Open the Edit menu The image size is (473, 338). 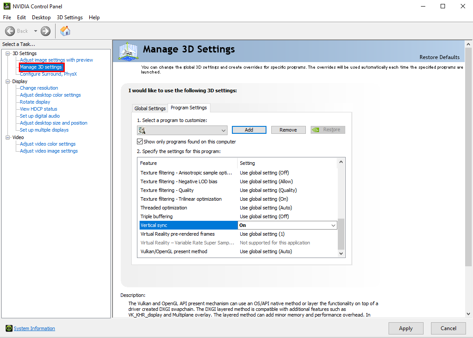[21, 17]
